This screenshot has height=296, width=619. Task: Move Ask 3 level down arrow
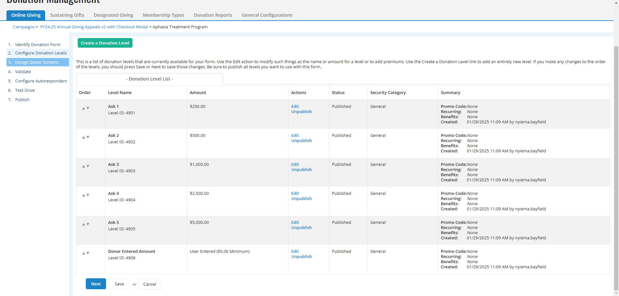point(88,166)
